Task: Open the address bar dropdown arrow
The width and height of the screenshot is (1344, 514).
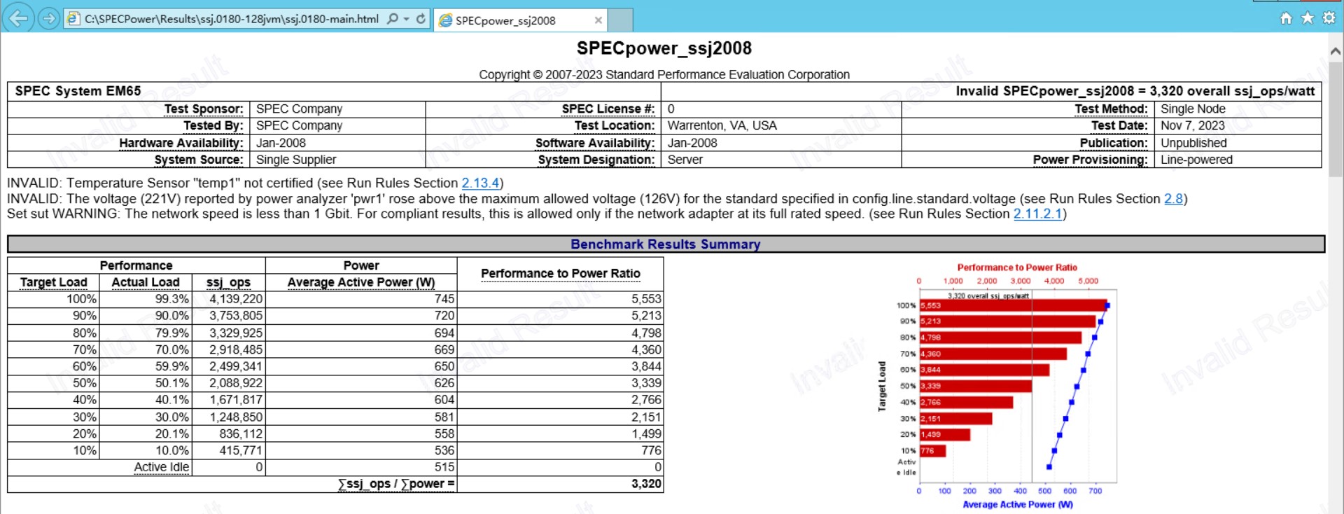Action: (407, 19)
